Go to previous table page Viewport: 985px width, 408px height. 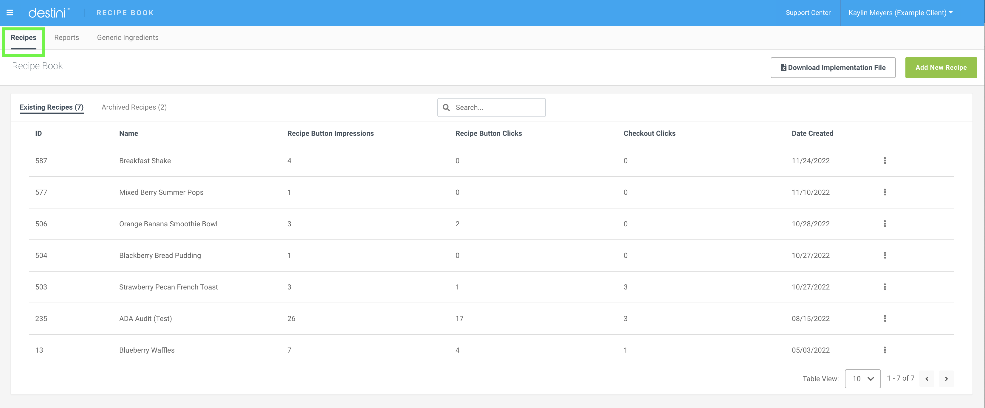(x=927, y=379)
